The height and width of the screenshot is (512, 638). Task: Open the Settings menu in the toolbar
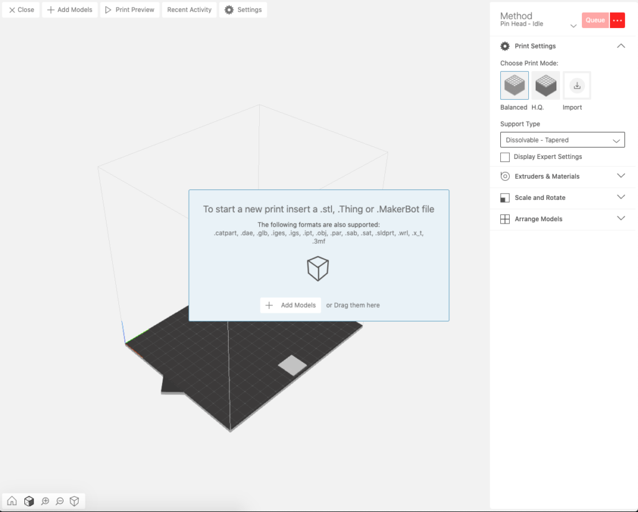[243, 9]
